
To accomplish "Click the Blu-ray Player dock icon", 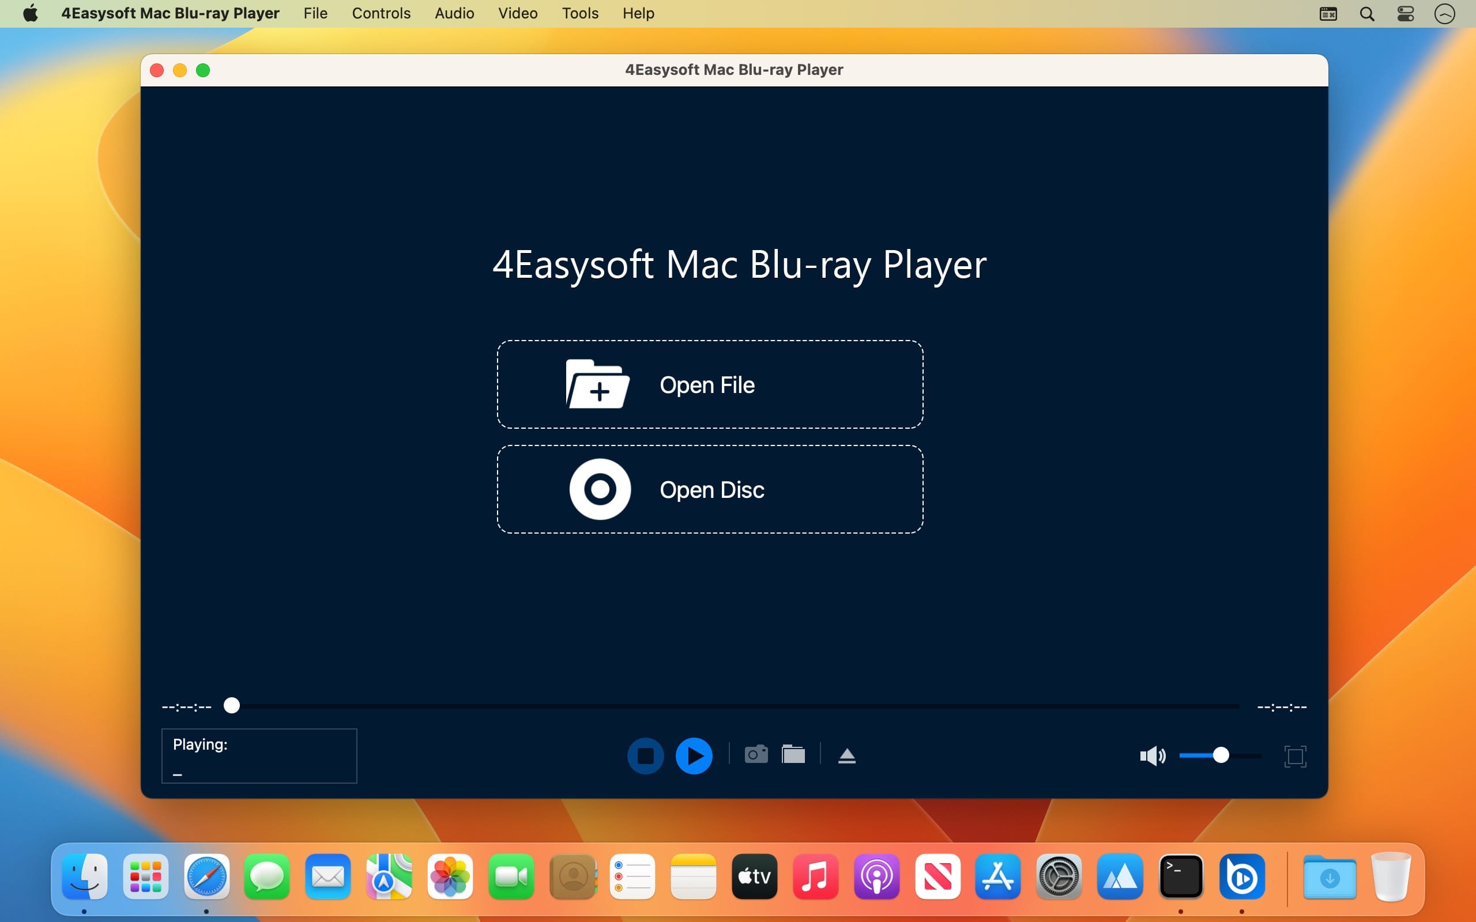I will [x=1242, y=877].
